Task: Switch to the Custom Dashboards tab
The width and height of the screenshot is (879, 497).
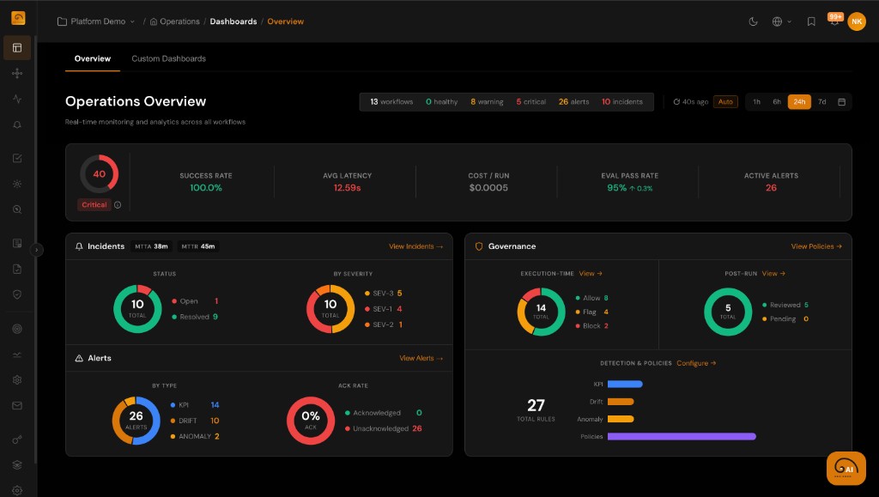Action: [x=168, y=58]
